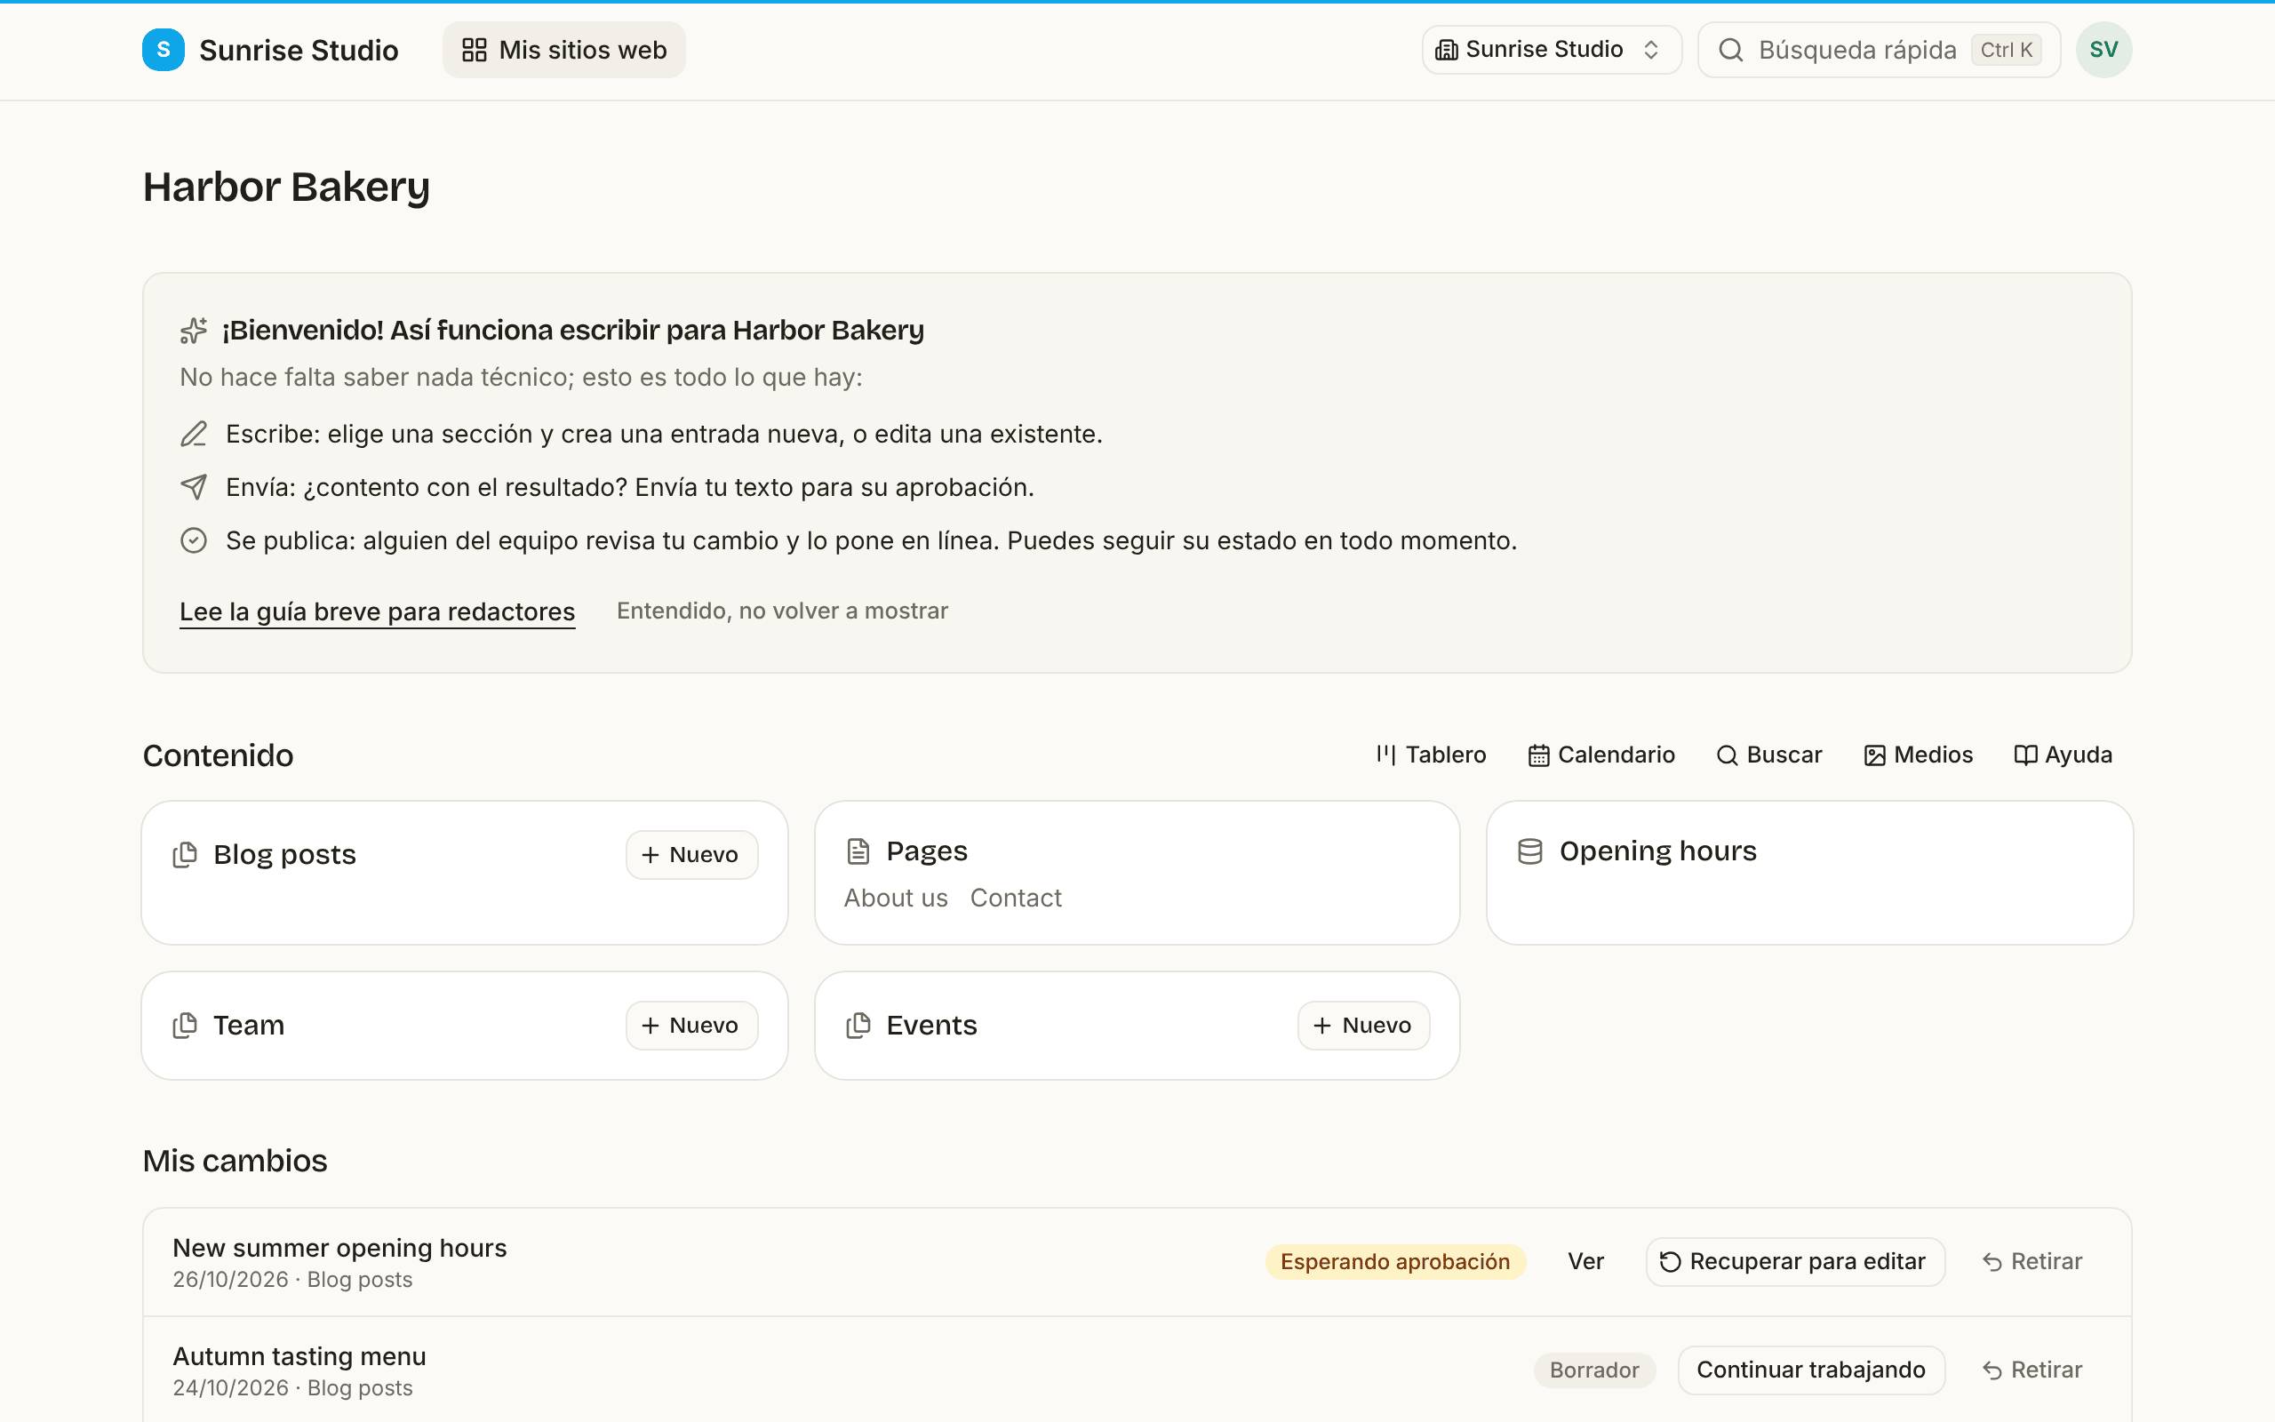The height and width of the screenshot is (1422, 2275).
Task: Open Buscar in the Contenido toolbar
Action: (1769, 755)
